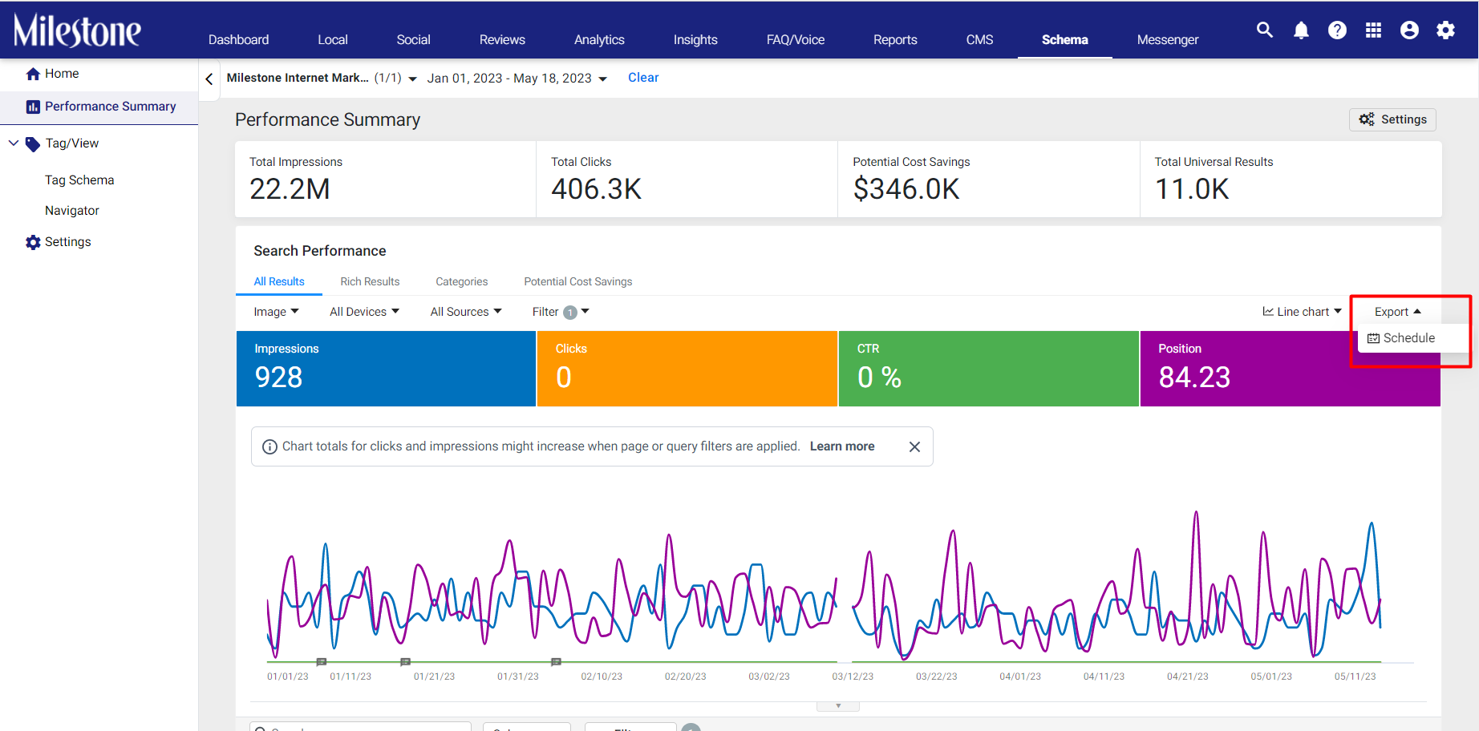Collapse the Export dropdown
Viewport: 1479px width, 731px height.
[1398, 312]
